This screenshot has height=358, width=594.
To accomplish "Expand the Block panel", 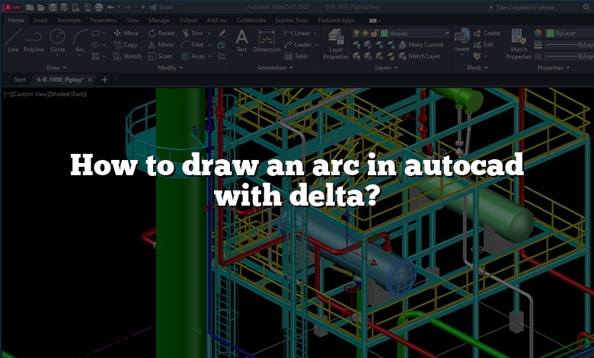I will pyautogui.click(x=477, y=68).
